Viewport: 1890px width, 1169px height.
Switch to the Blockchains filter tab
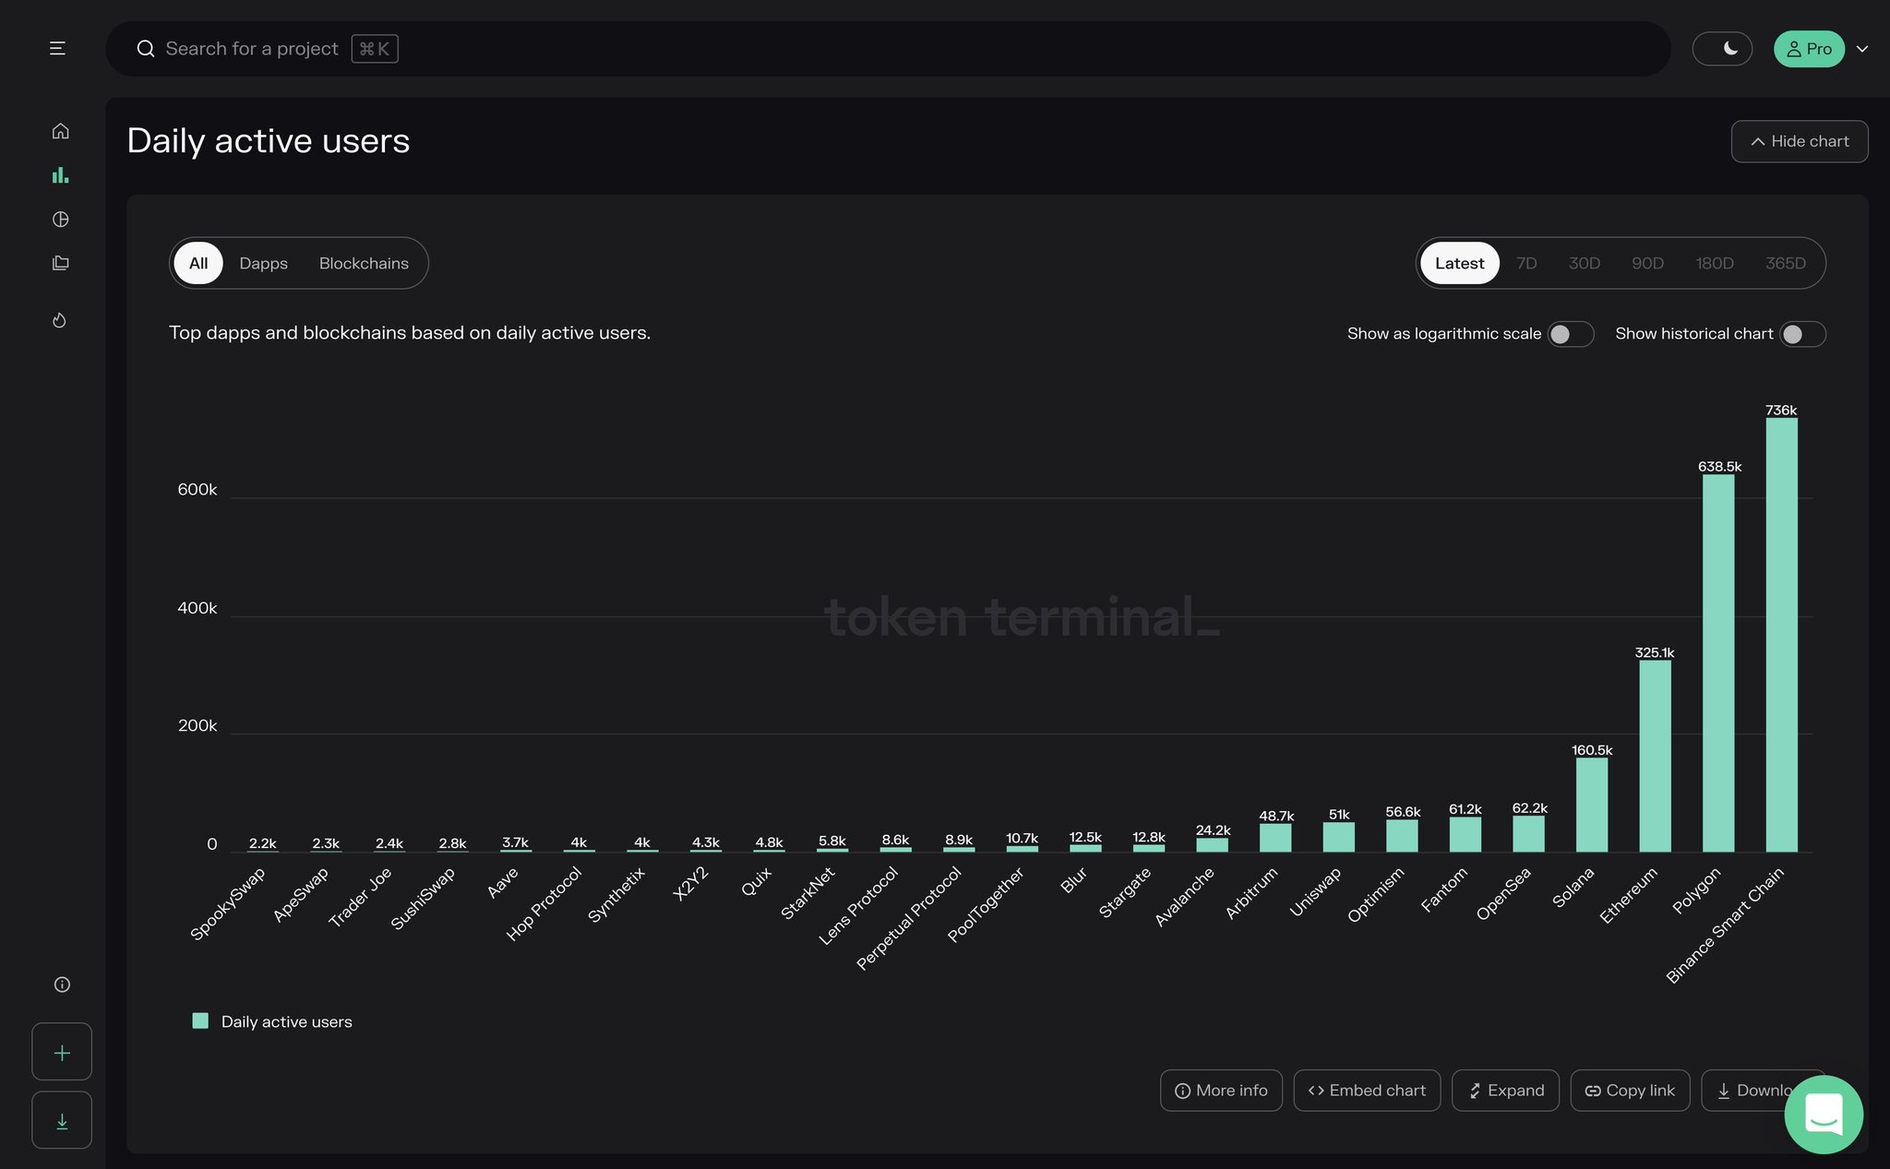click(x=364, y=263)
